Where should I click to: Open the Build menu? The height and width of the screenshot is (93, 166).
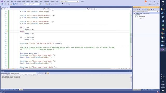pos(24,1)
